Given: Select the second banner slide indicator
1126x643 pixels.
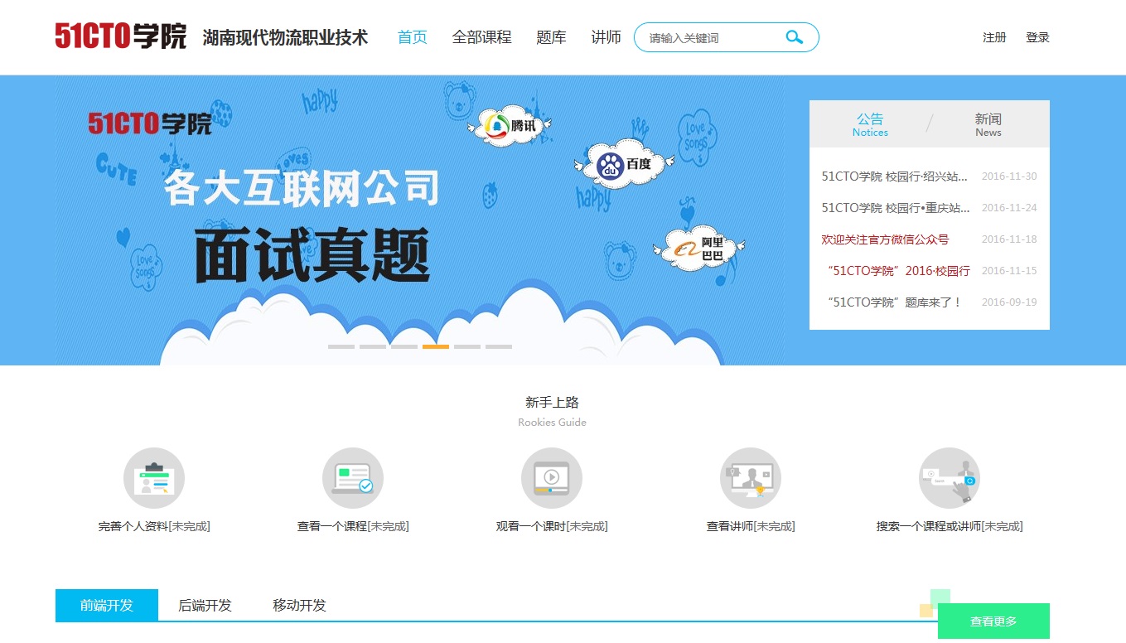Looking at the screenshot, I should point(373,346).
